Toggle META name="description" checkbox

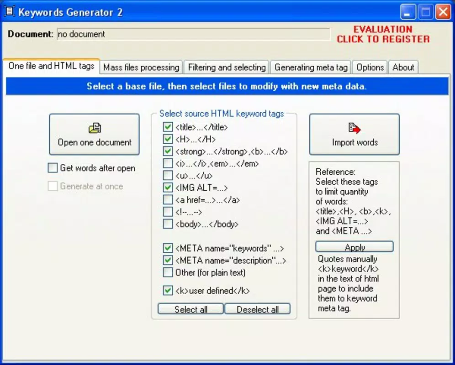[168, 261]
